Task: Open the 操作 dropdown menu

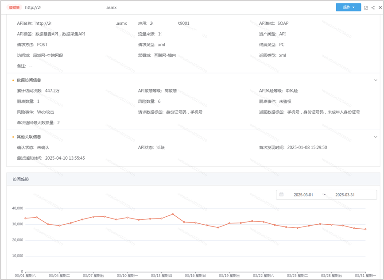Action: pos(348,8)
